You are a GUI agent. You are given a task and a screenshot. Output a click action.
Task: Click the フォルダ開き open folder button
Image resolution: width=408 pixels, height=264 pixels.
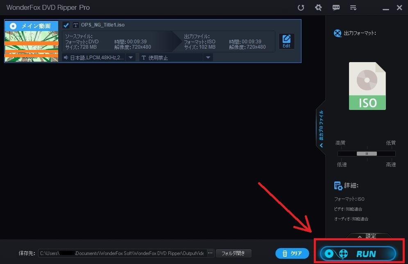coord(233,253)
